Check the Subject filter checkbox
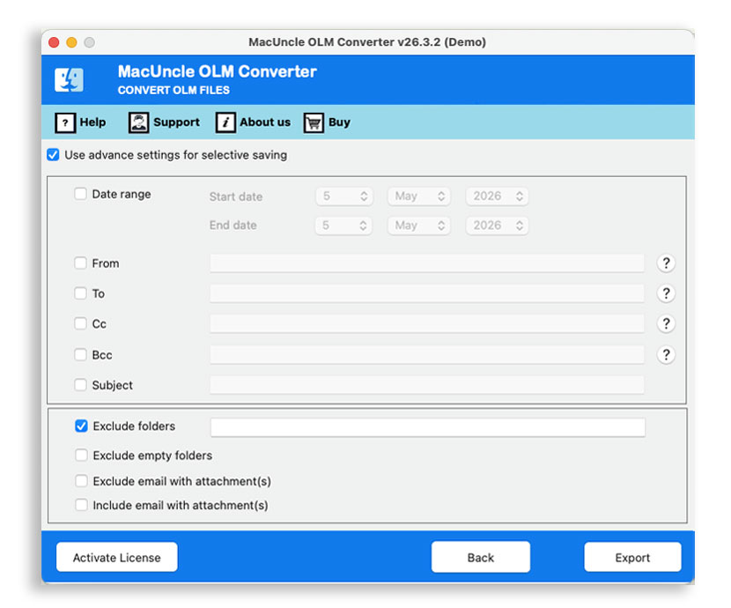The height and width of the screenshot is (608, 731). (x=81, y=385)
